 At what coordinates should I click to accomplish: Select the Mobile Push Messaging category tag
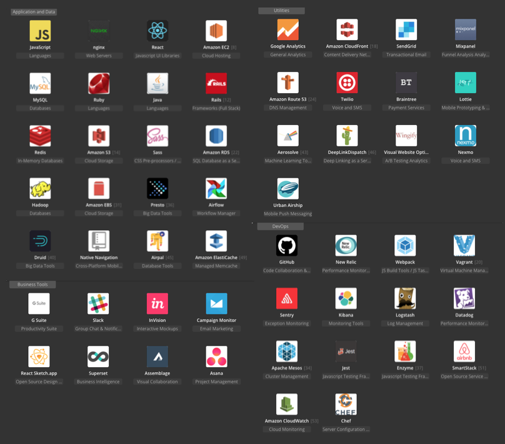(x=288, y=214)
